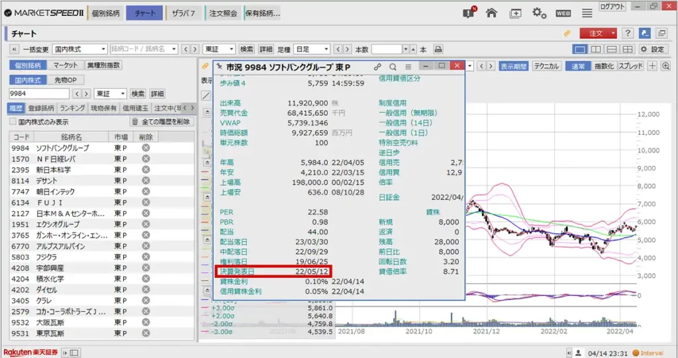The width and height of the screenshot is (678, 358).
Task: Click the chart zoom-in magnifier icon
Action: pos(665,66)
